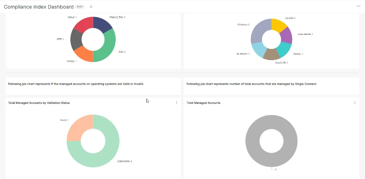Select the VALID peach donut slice

[80, 128]
